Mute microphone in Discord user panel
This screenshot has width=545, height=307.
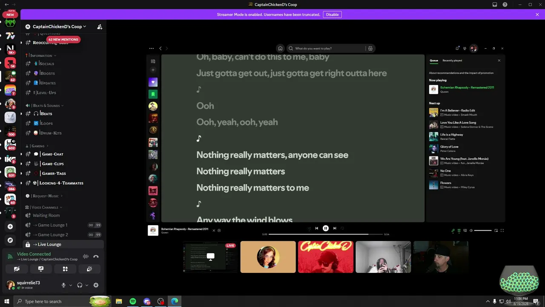click(x=63, y=285)
